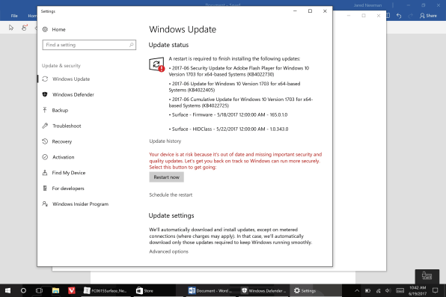Launch File Explorer from taskbar
The image size is (446, 297).
point(55,290)
